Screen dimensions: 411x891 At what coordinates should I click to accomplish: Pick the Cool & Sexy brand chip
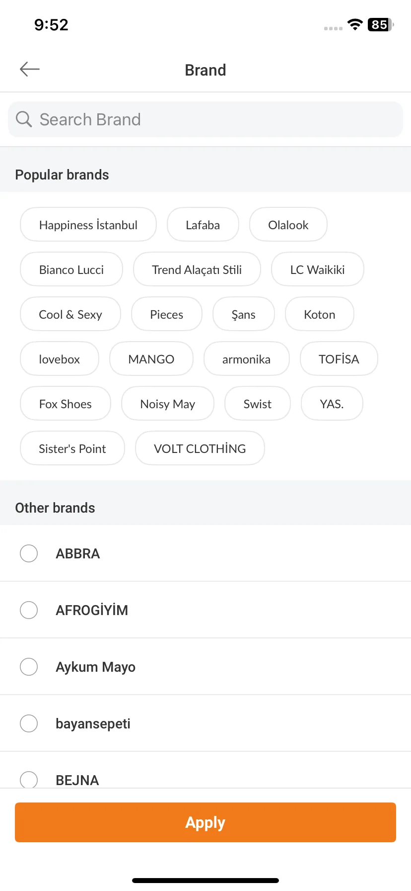(70, 314)
